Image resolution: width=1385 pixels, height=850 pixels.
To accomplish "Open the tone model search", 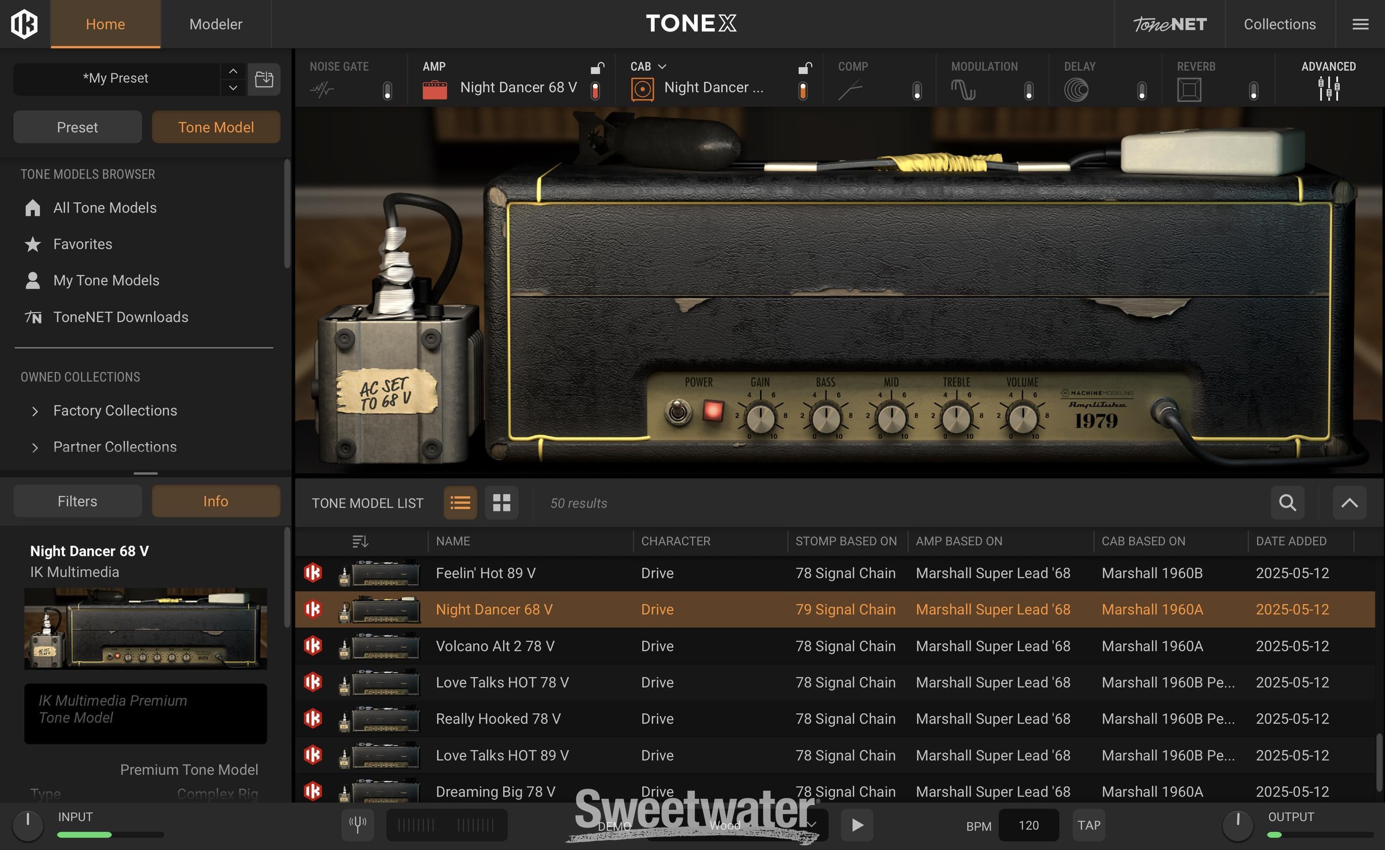I will pos(1287,503).
